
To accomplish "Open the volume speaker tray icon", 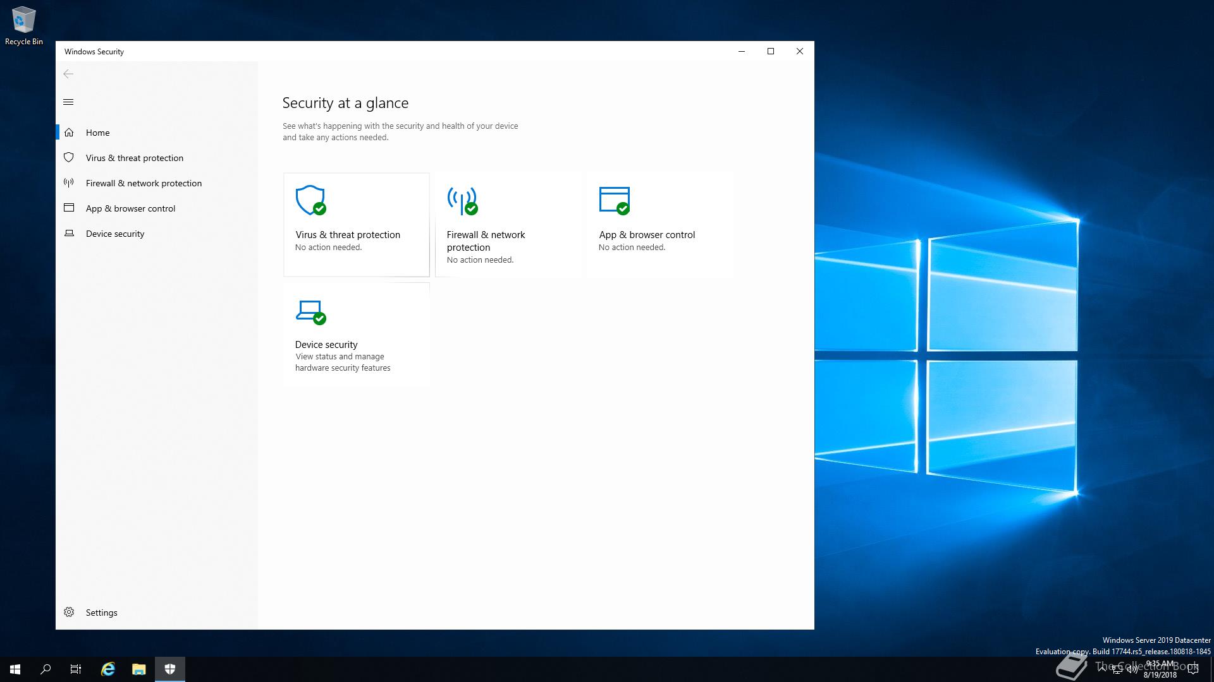I will pos(1132,669).
